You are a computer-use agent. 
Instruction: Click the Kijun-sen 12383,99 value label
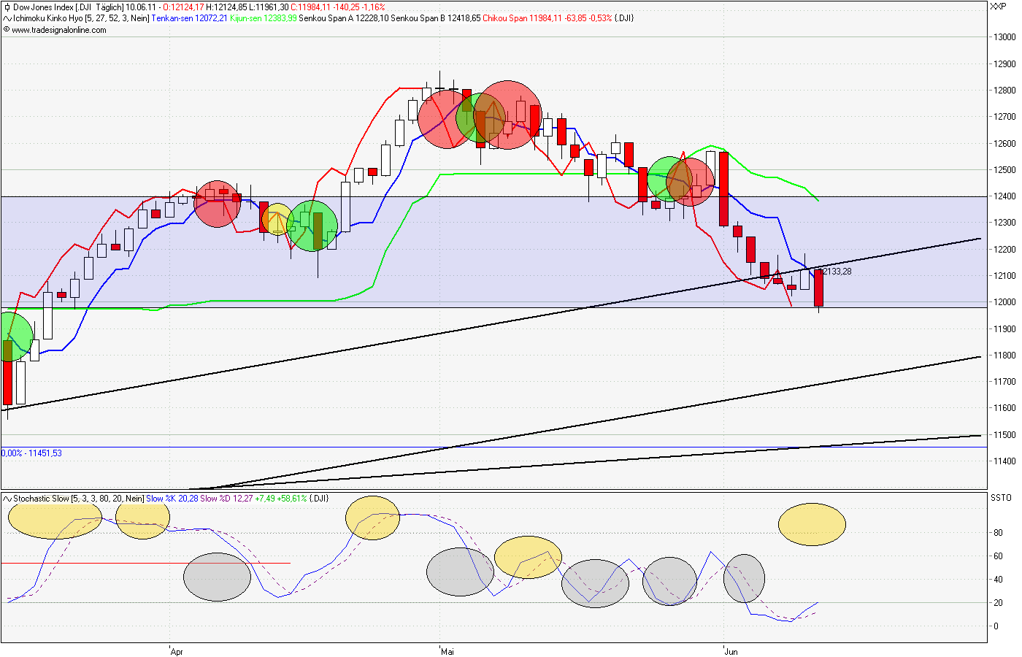click(262, 18)
